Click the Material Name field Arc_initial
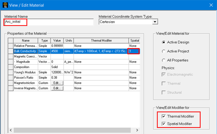Screen dimensions: 217x134 tap(49, 22)
